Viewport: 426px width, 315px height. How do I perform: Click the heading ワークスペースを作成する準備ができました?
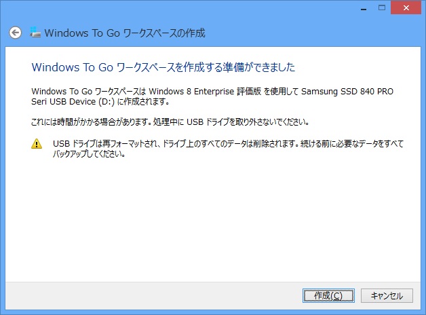[x=163, y=67]
